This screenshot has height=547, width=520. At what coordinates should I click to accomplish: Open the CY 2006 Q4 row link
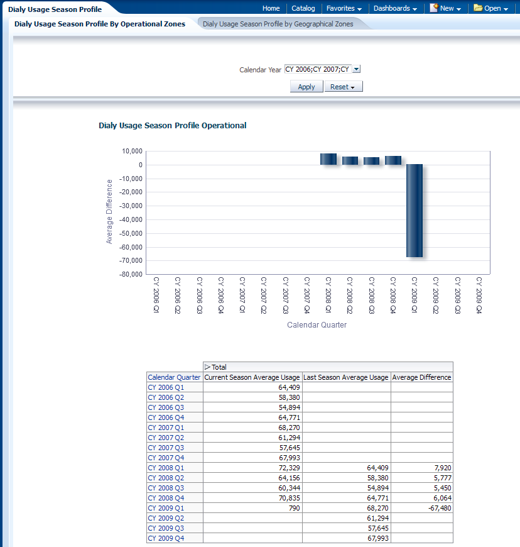pyautogui.click(x=166, y=417)
